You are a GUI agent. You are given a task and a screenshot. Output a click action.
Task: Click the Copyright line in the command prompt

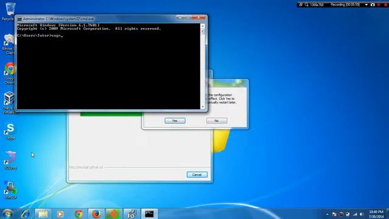click(89, 29)
